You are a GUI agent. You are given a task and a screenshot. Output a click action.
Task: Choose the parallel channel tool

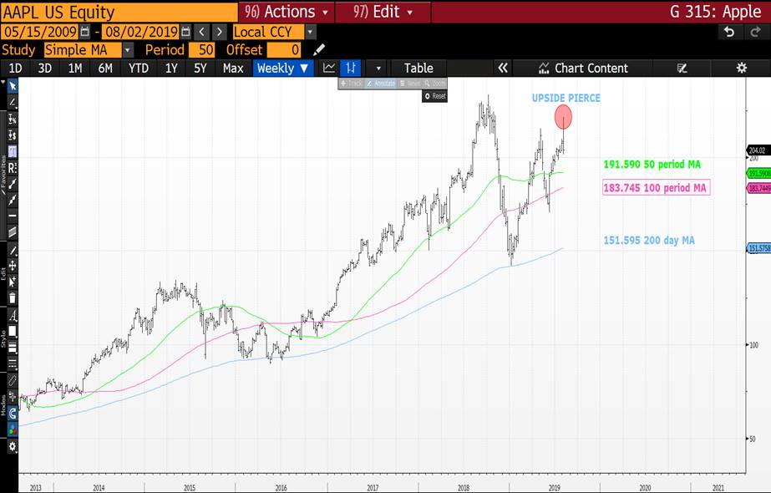point(13,231)
